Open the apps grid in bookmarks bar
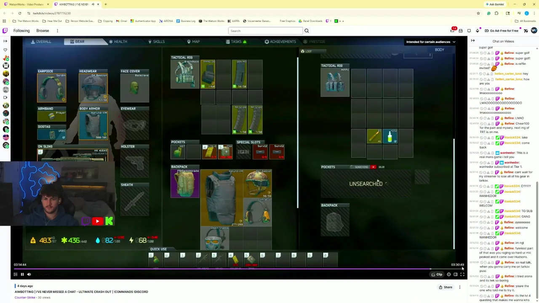This screenshot has width=539, height=303. click(4, 21)
